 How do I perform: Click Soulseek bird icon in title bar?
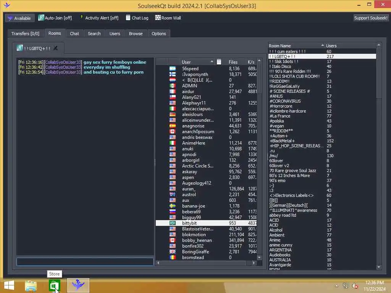click(7, 5)
